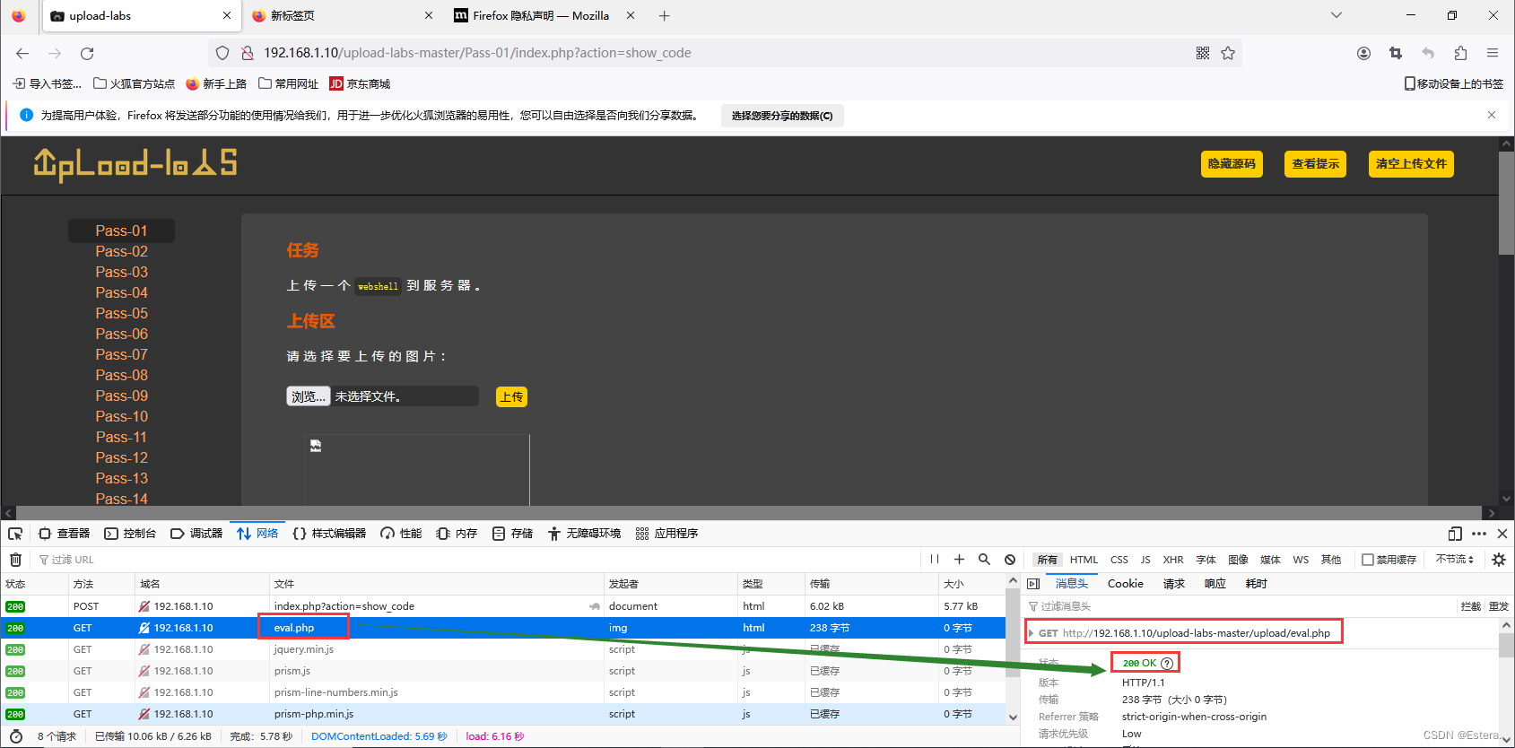Viewport: 1515px width, 748px height.
Task: Select the Timings tab in request details
Action: point(1256,584)
